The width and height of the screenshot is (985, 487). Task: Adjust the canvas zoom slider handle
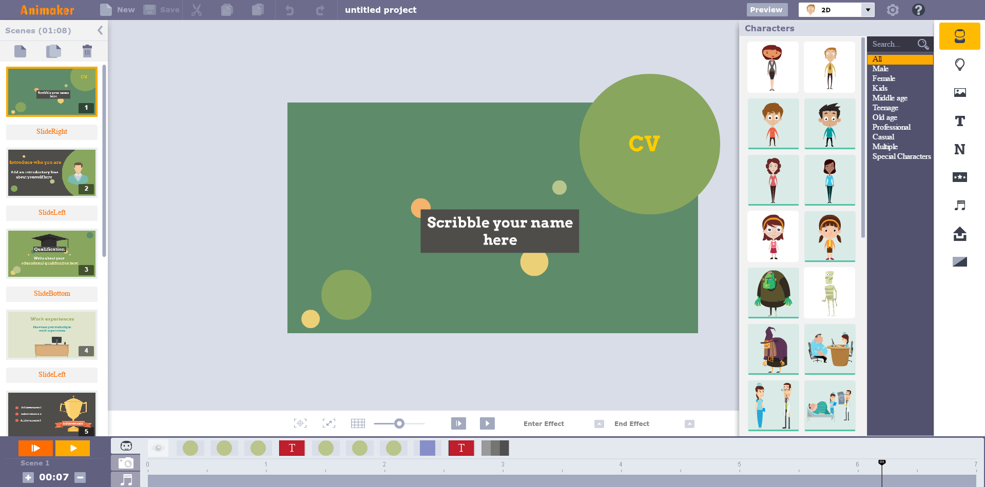click(x=399, y=423)
